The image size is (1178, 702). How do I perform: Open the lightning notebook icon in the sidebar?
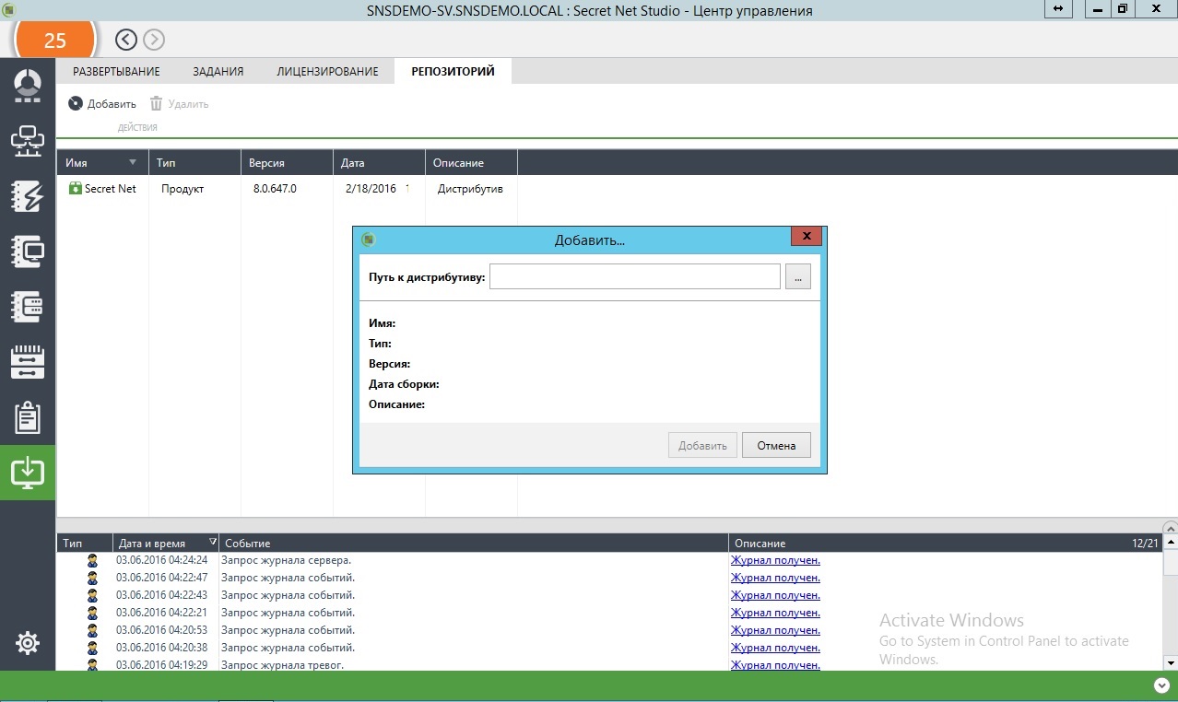28,196
